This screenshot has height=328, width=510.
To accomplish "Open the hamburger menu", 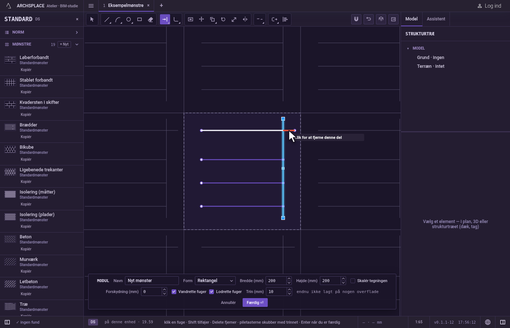I will (x=91, y=5).
